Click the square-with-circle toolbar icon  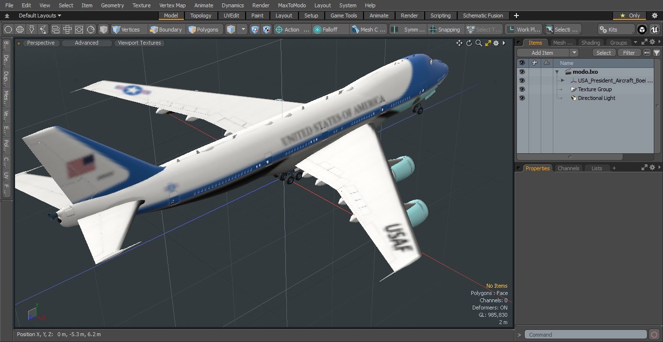point(79,30)
